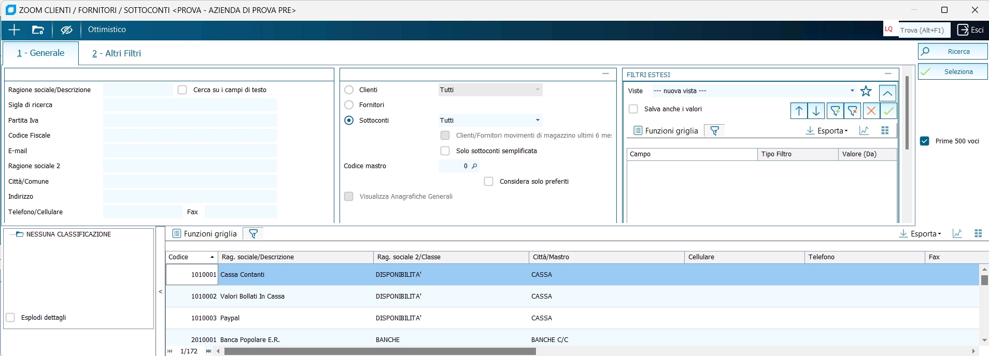989x356 pixels.
Task: Switch to the '2 - Altri Filtri' tab
Action: tap(117, 53)
